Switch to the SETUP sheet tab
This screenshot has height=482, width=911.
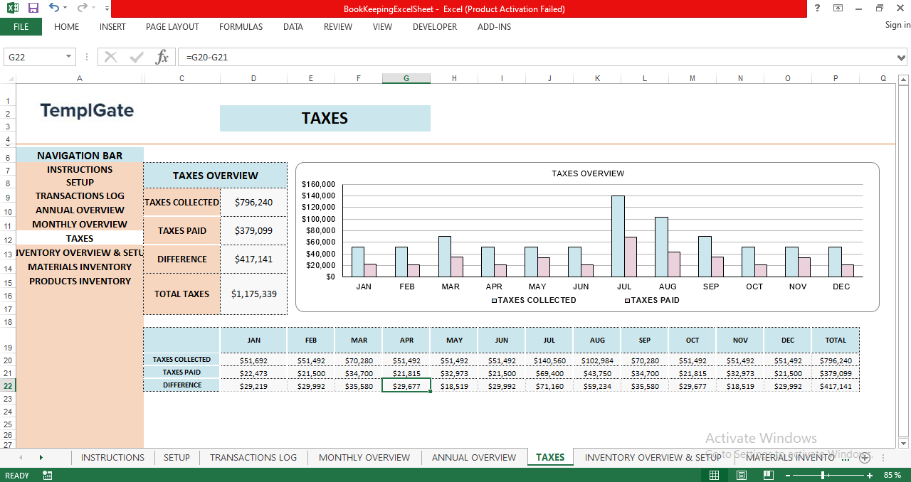177,457
